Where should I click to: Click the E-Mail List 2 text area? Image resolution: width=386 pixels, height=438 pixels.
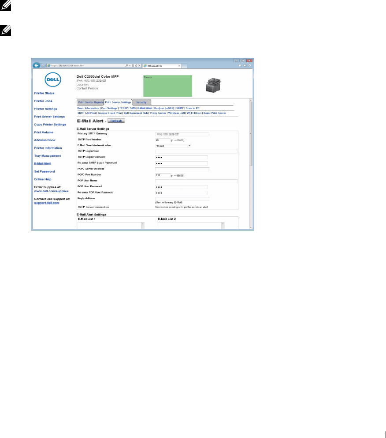[191, 226]
